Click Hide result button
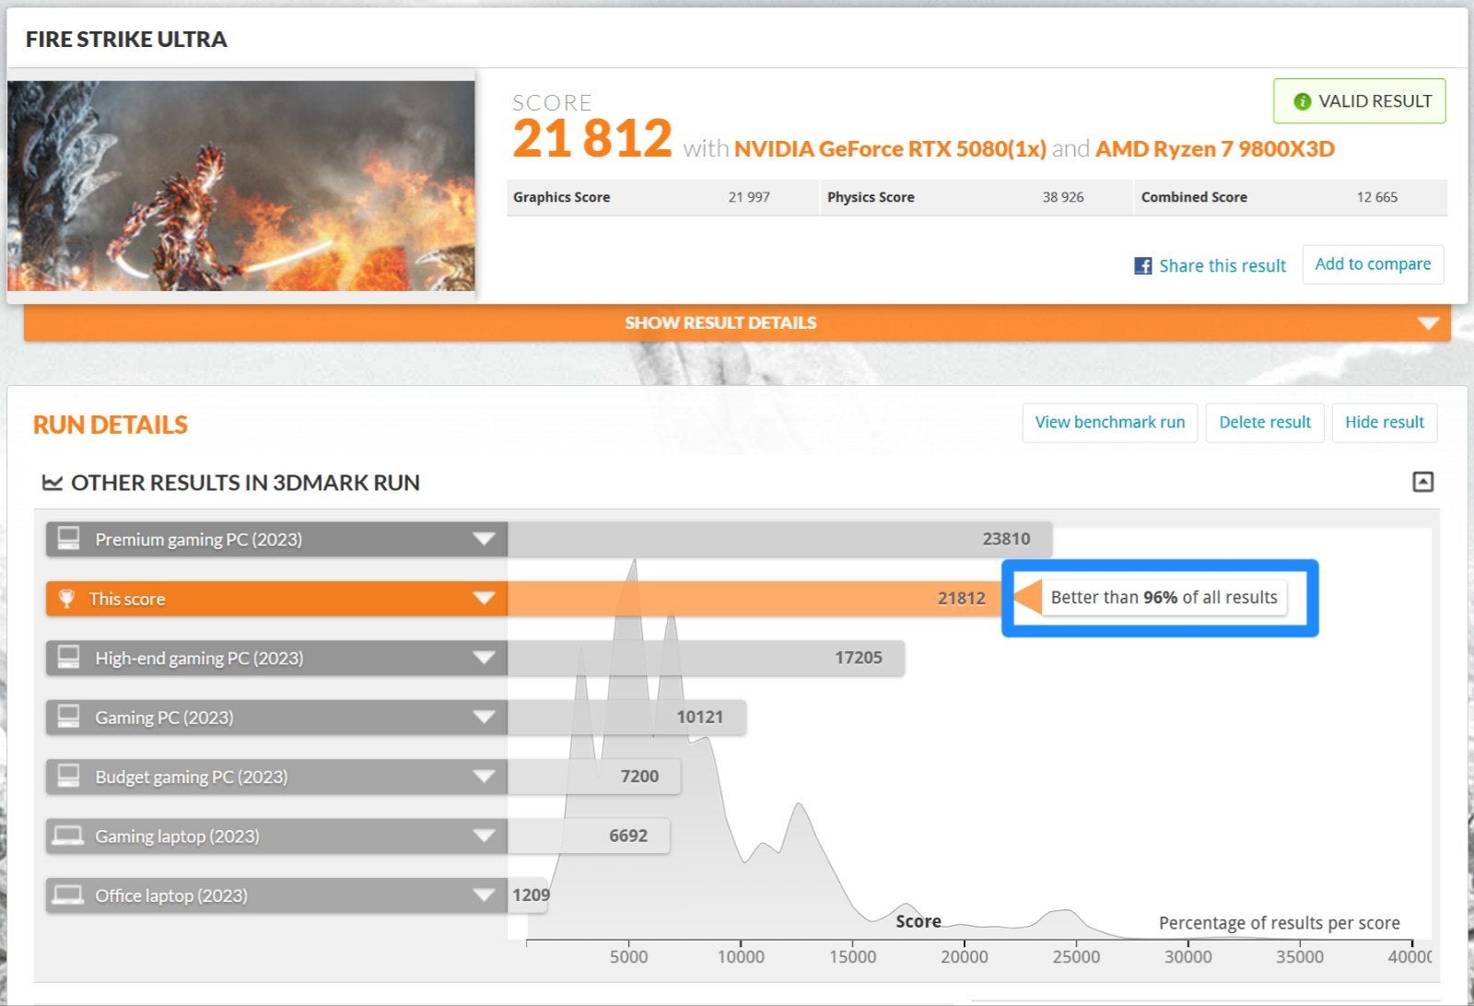Viewport: 1474px width, 1006px height. click(1385, 423)
